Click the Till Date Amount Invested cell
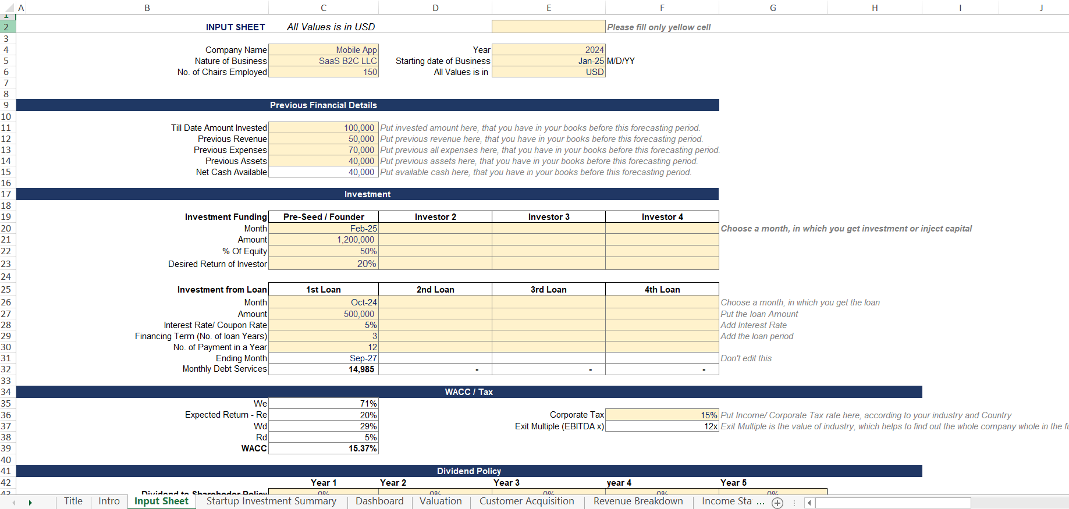This screenshot has height=509, width=1069. point(324,128)
